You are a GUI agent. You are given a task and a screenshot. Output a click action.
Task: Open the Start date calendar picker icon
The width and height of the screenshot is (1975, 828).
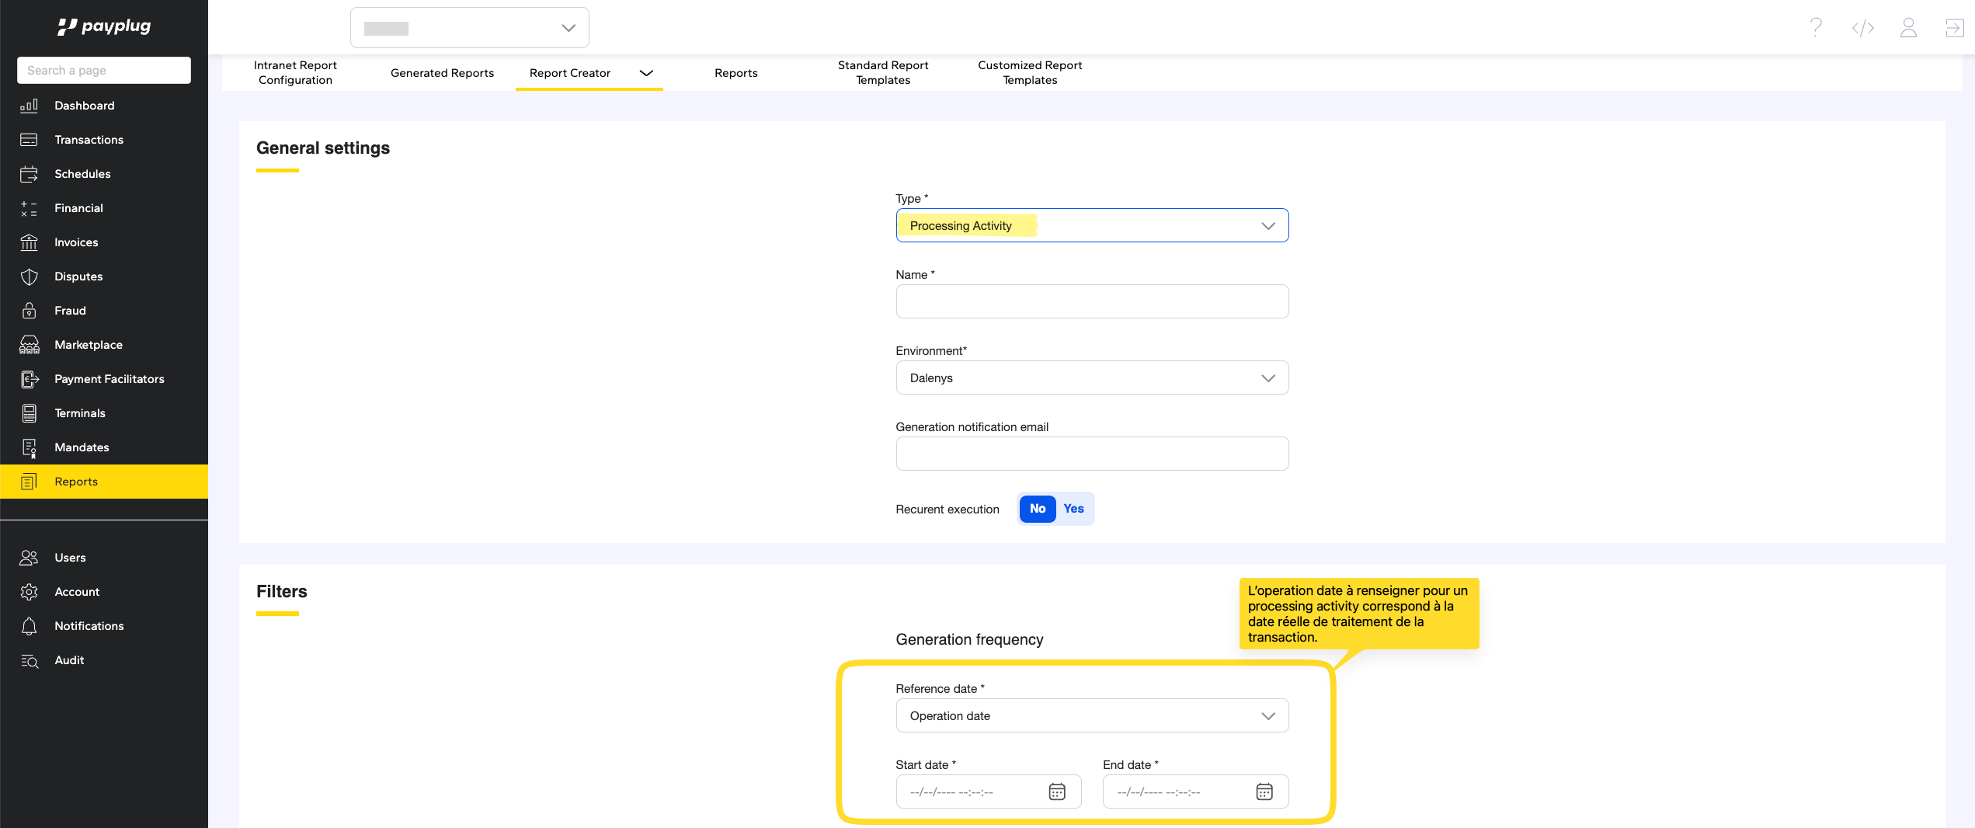(x=1056, y=791)
